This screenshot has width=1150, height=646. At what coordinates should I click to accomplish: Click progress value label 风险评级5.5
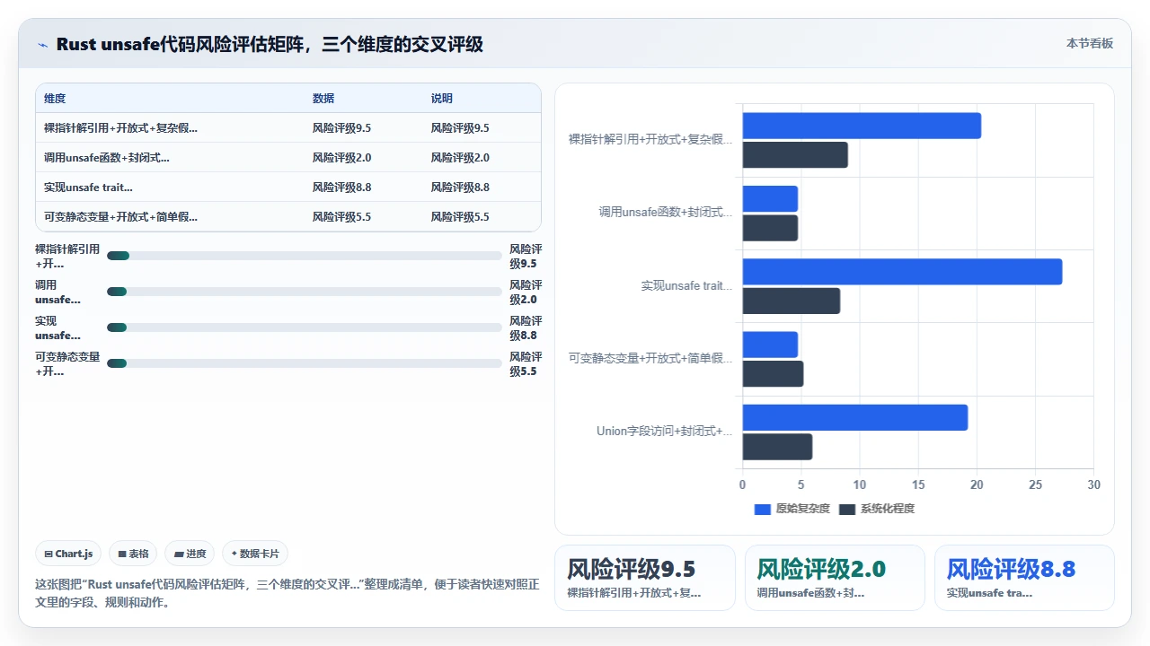(526, 363)
